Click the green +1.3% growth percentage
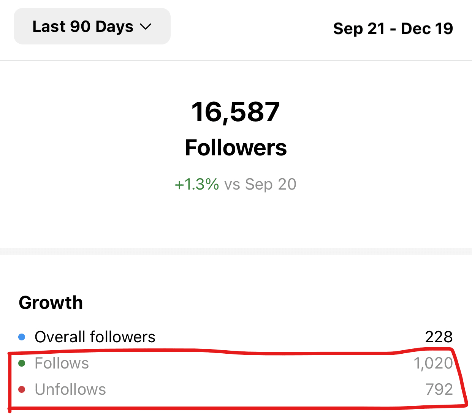Image resolution: width=472 pixels, height=416 pixels. click(x=196, y=184)
